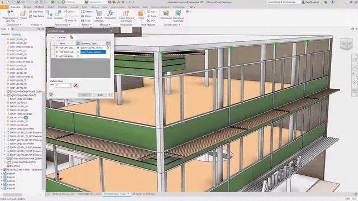Select the TOP RIGHT row radio button
The height and width of the screenshot is (201, 358).
[78, 52]
